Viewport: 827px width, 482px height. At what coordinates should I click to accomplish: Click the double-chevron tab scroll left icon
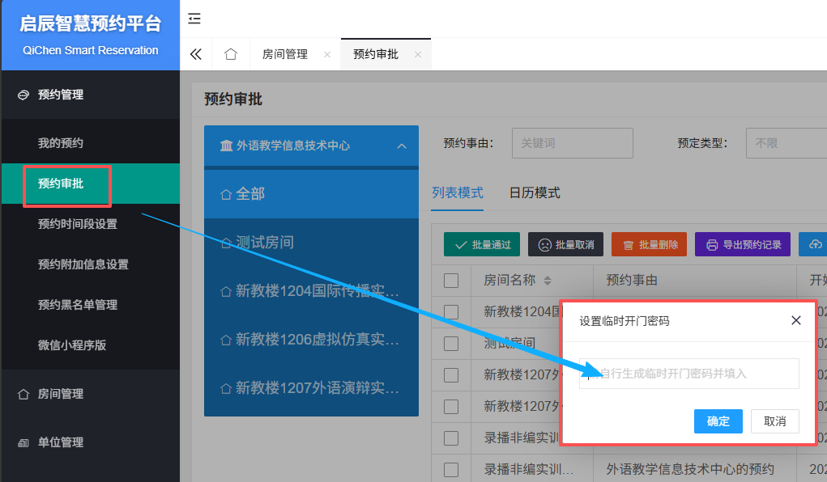click(x=195, y=54)
